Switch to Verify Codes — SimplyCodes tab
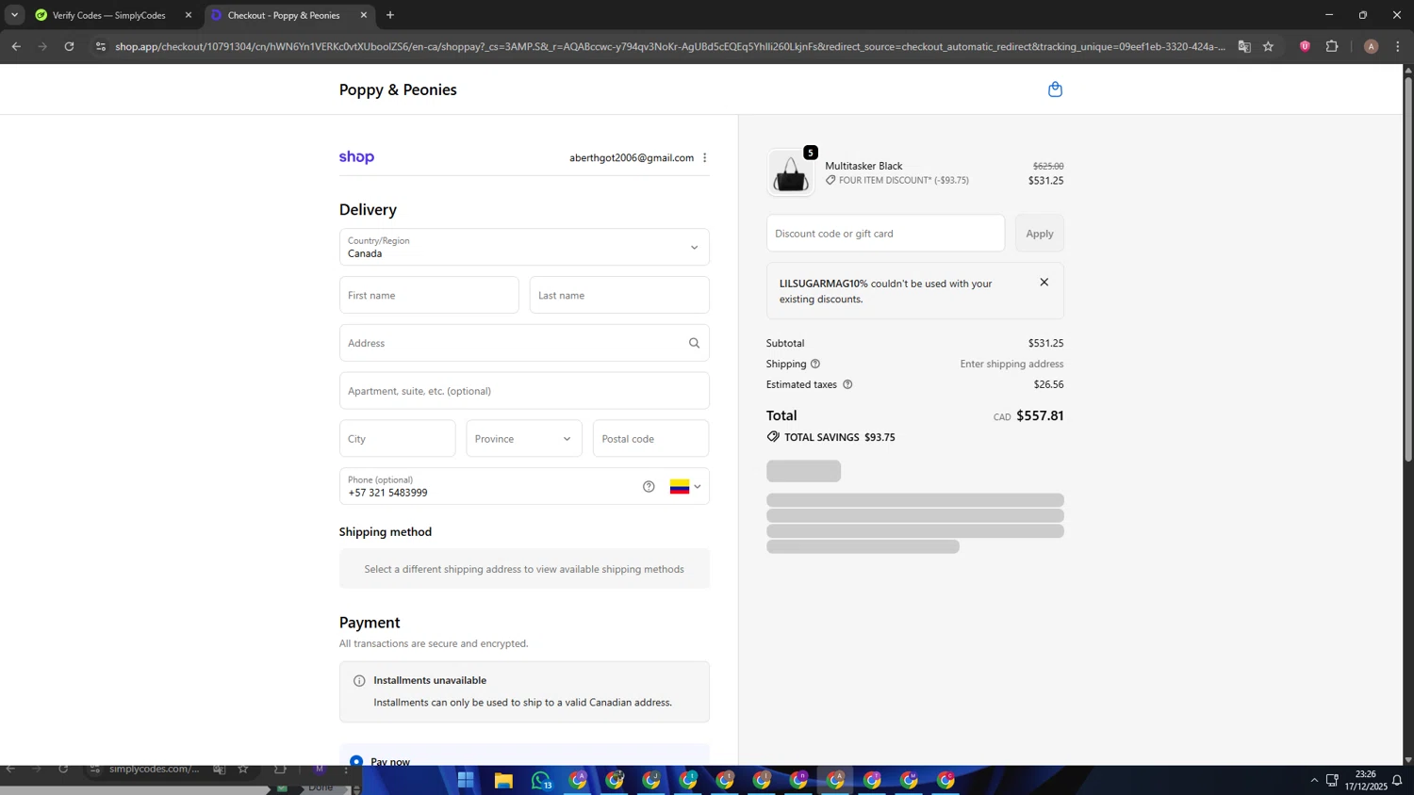 109,15
